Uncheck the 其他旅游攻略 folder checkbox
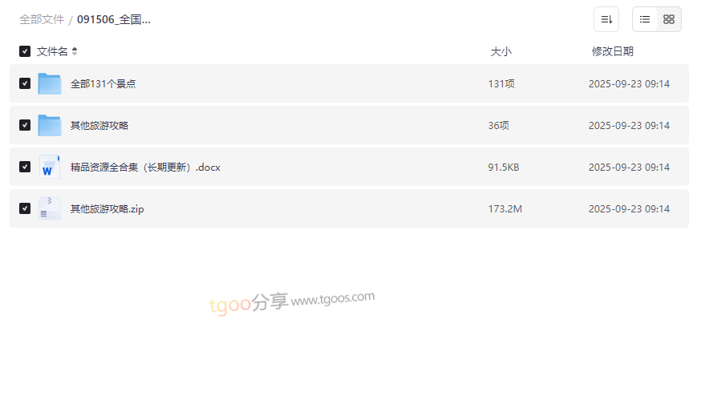This screenshot has width=701, height=412. coord(25,125)
